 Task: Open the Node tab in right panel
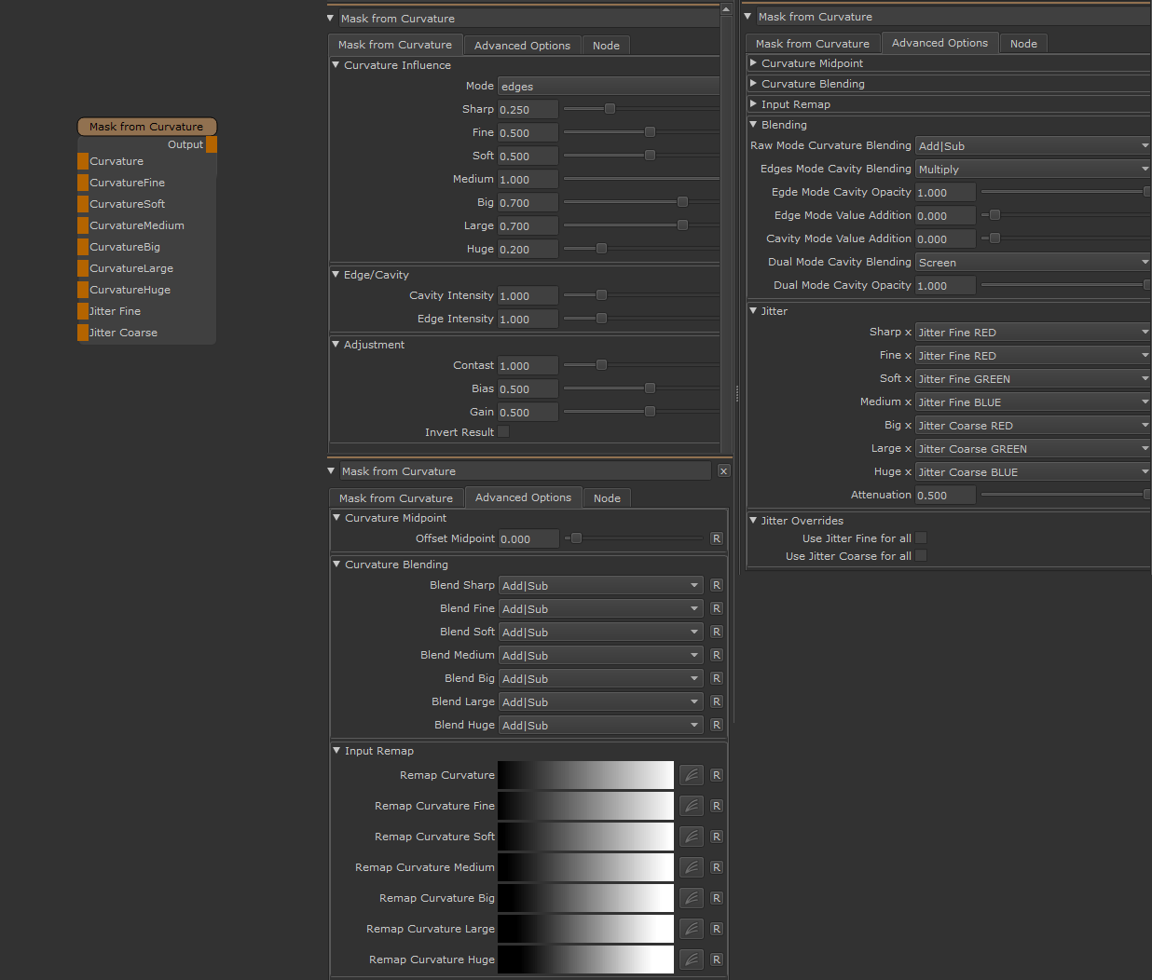[1023, 44]
